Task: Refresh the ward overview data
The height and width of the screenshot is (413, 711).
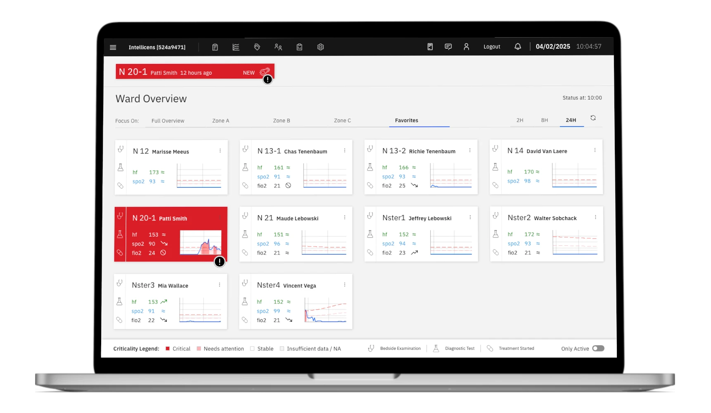Action: click(593, 118)
